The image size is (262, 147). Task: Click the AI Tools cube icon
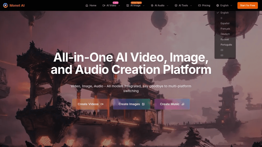tap(176, 6)
